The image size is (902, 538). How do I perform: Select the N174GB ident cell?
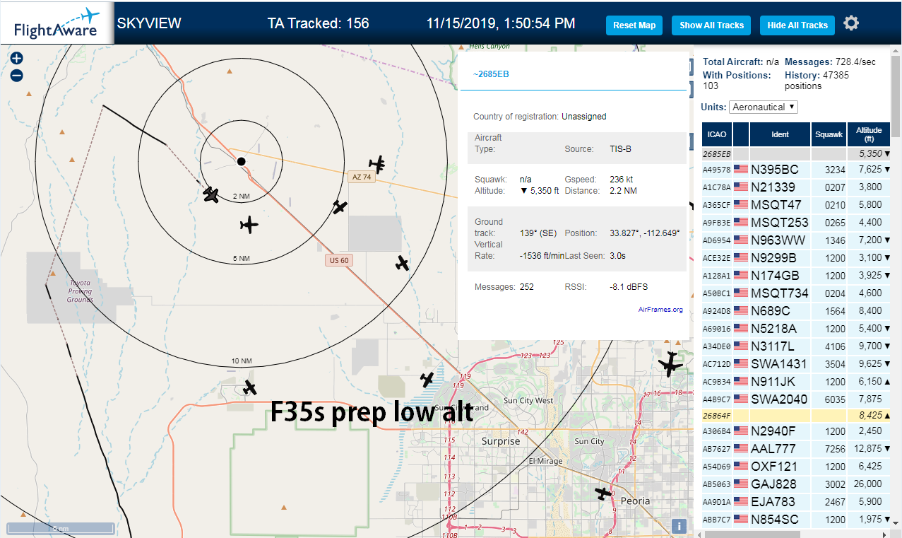point(780,275)
